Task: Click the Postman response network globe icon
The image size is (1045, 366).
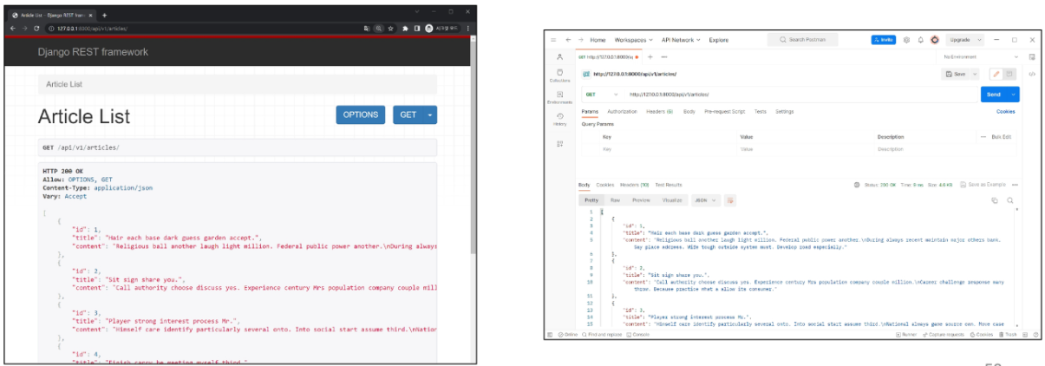Action: (857, 185)
